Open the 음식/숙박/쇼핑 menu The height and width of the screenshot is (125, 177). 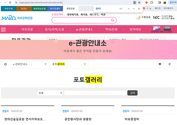(54, 29)
